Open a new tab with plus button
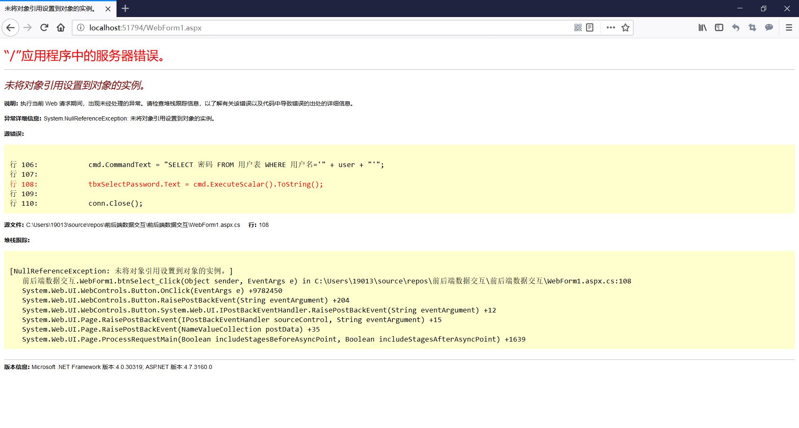The height and width of the screenshot is (428, 799). pos(125,8)
